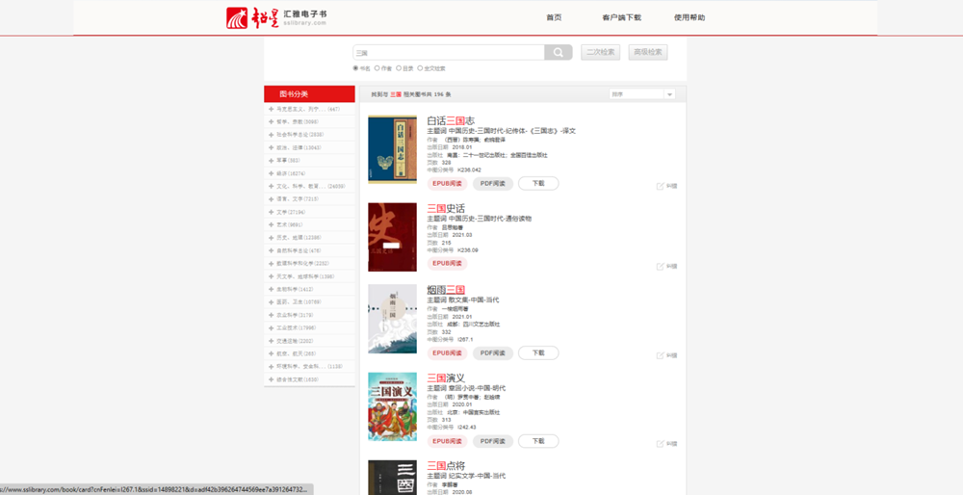Click PDF阅读 for 烟雨三国

(492, 352)
